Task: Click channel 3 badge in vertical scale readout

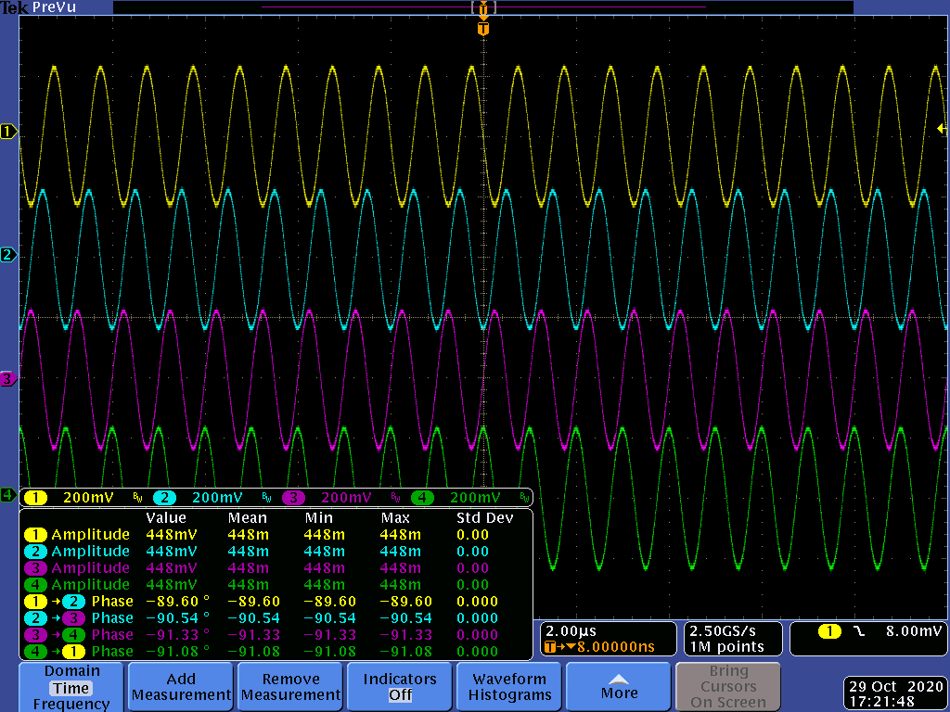Action: [x=293, y=498]
